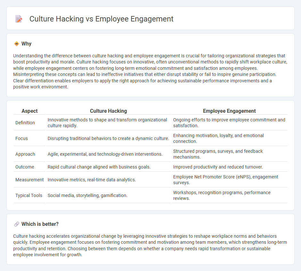Viewport: 301px width, 271px height.
Task: Click cell 'Ongoing efforts to improve employee commitment'
Action: tap(229, 123)
